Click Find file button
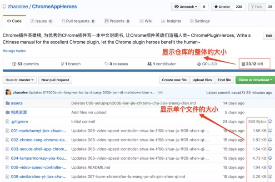 coord(224,80)
